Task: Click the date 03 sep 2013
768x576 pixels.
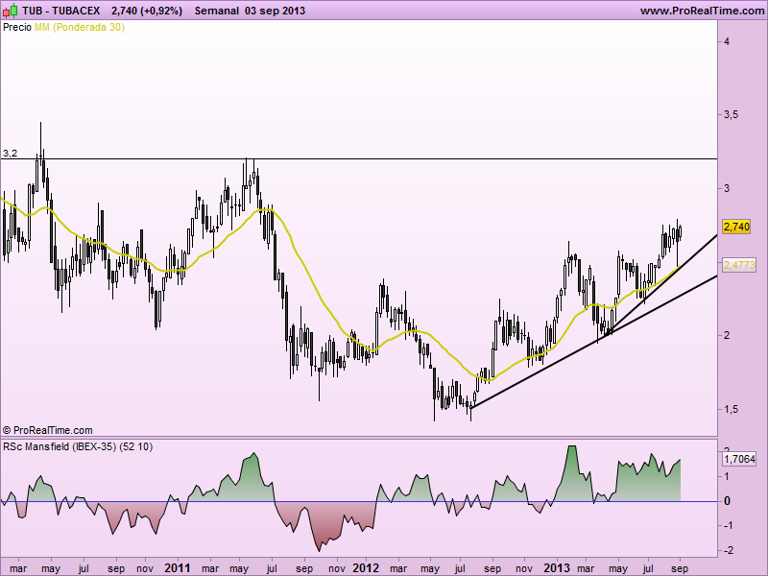Action: click(275, 11)
